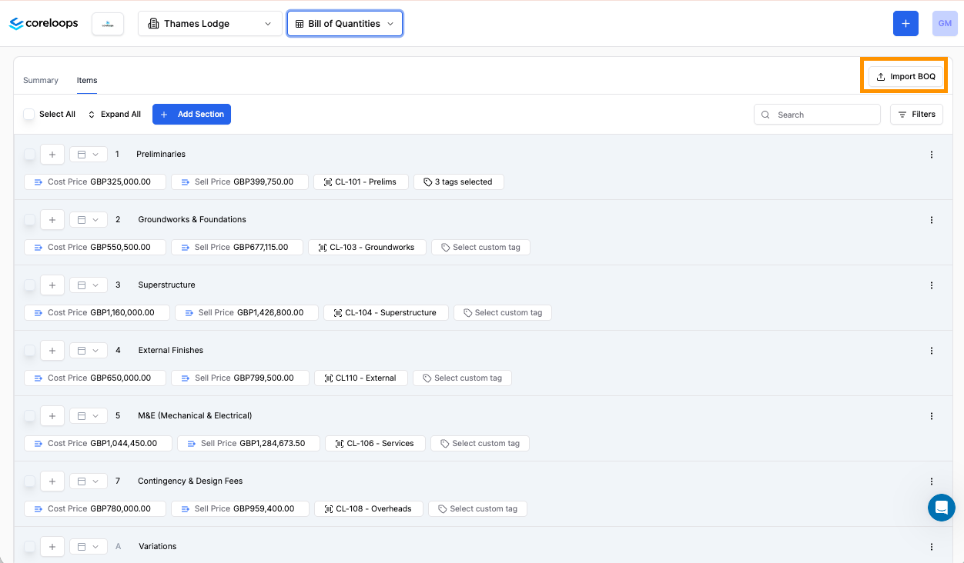Open the type dropdown in Groundworks row

click(88, 220)
